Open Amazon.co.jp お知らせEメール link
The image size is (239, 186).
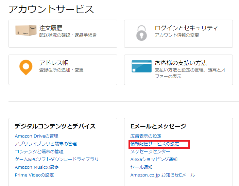pos(163,175)
